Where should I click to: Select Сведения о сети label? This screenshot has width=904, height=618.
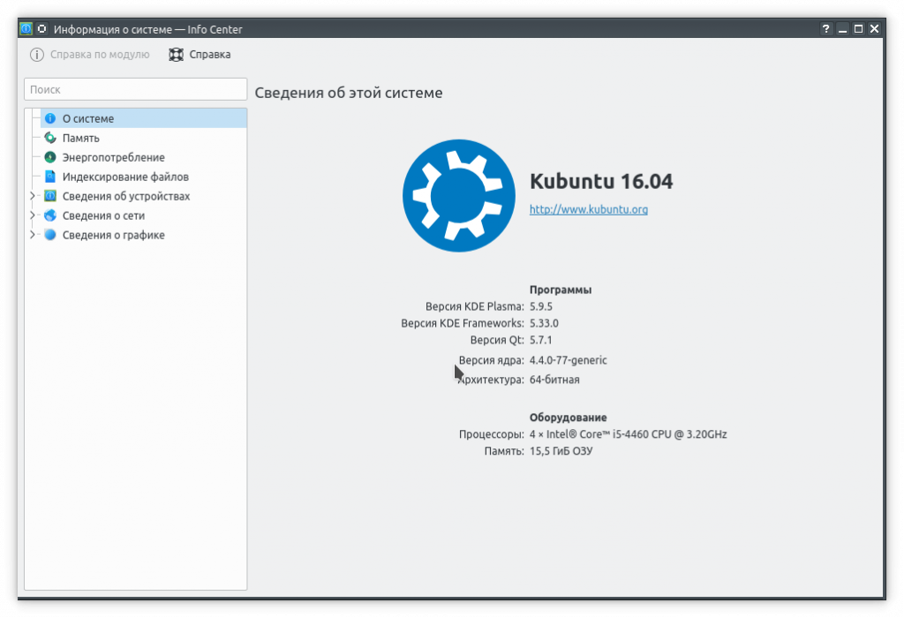click(104, 215)
